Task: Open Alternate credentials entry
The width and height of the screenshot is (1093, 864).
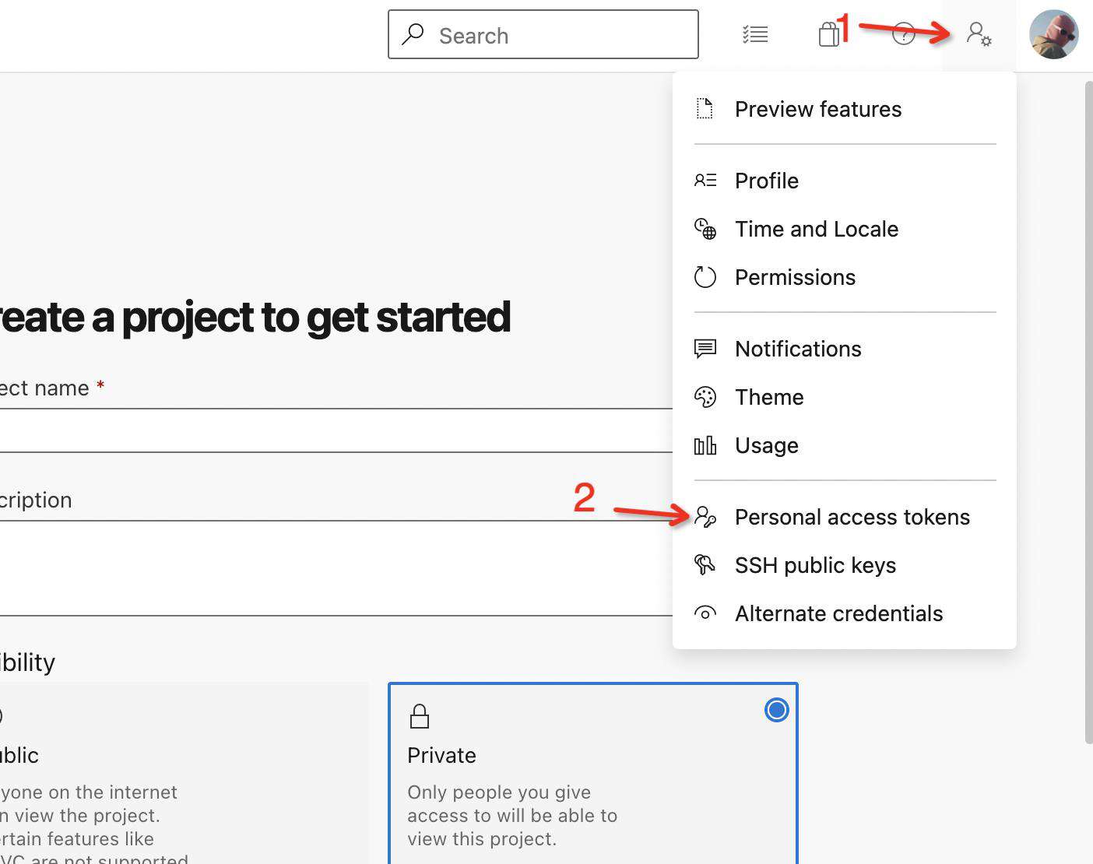Action: click(845, 613)
